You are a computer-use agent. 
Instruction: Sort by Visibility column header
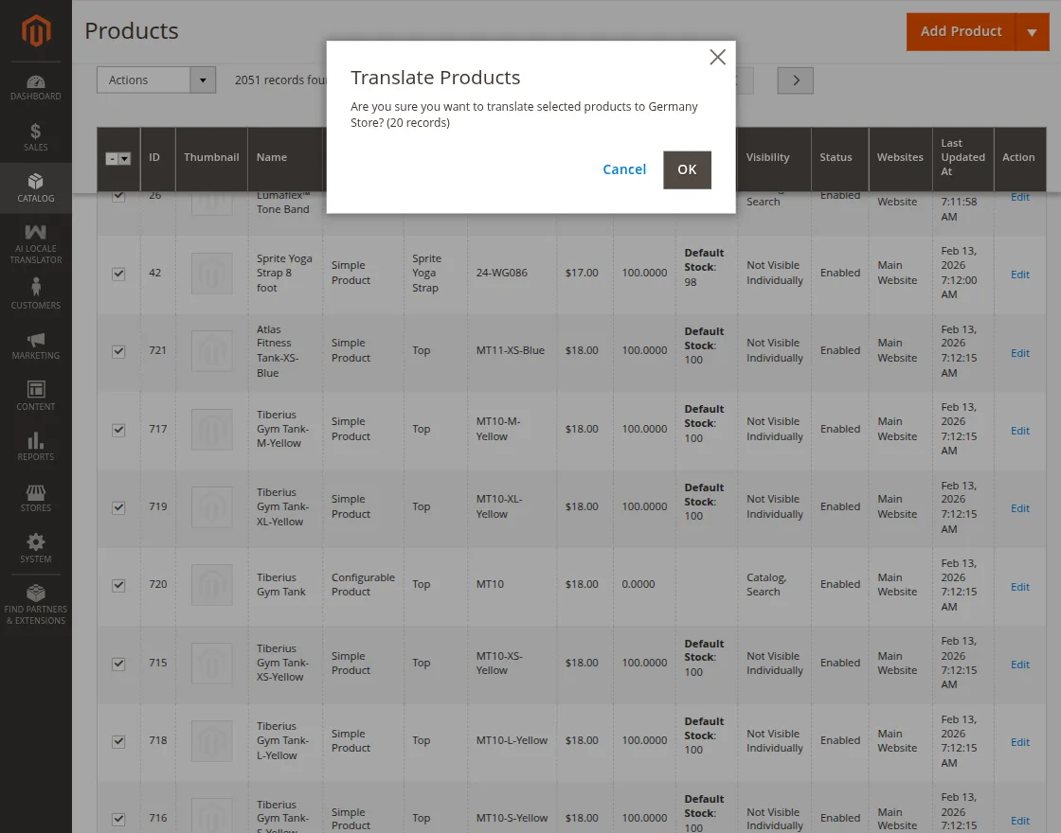(x=774, y=158)
